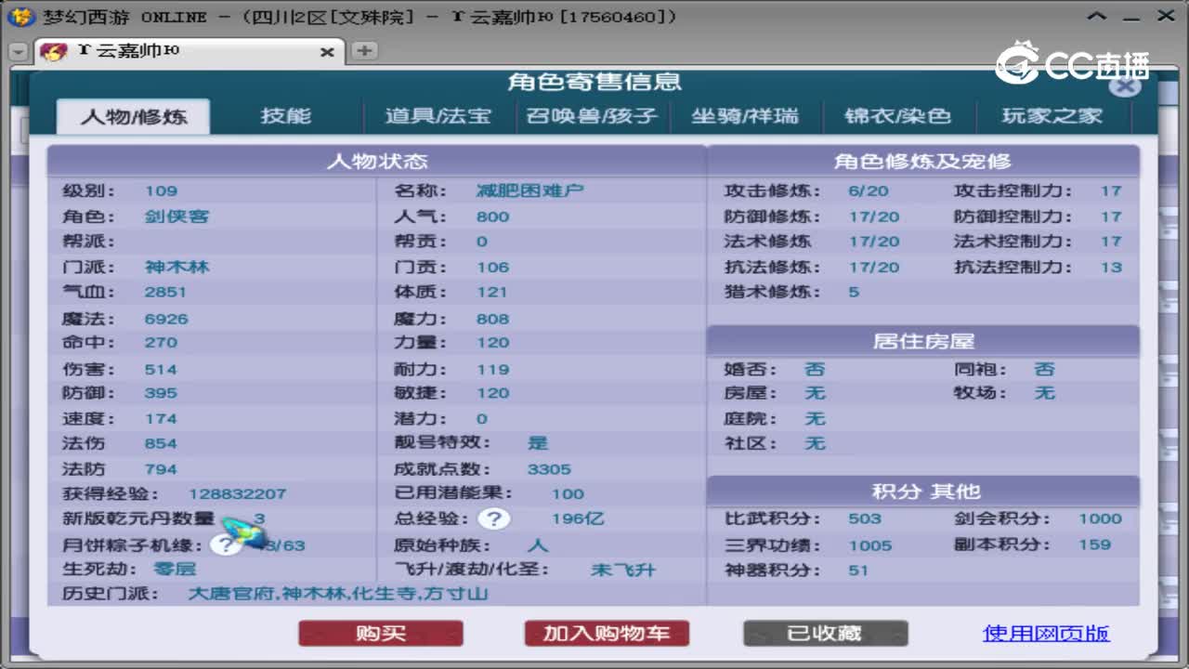Click the 法防 value 794

(x=161, y=469)
